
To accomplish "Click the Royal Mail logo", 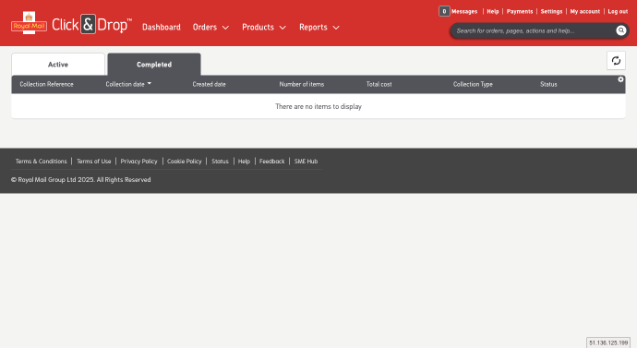I will 29,23.
